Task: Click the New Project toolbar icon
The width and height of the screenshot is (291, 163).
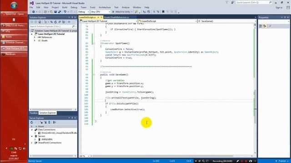Action: [x=45, y=12]
